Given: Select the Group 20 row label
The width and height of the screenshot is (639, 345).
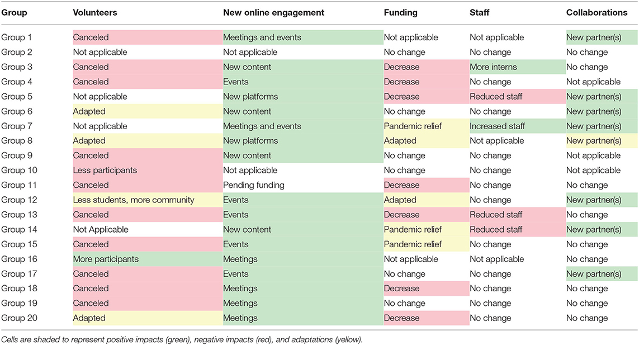Looking at the screenshot, I should click(x=19, y=318).
